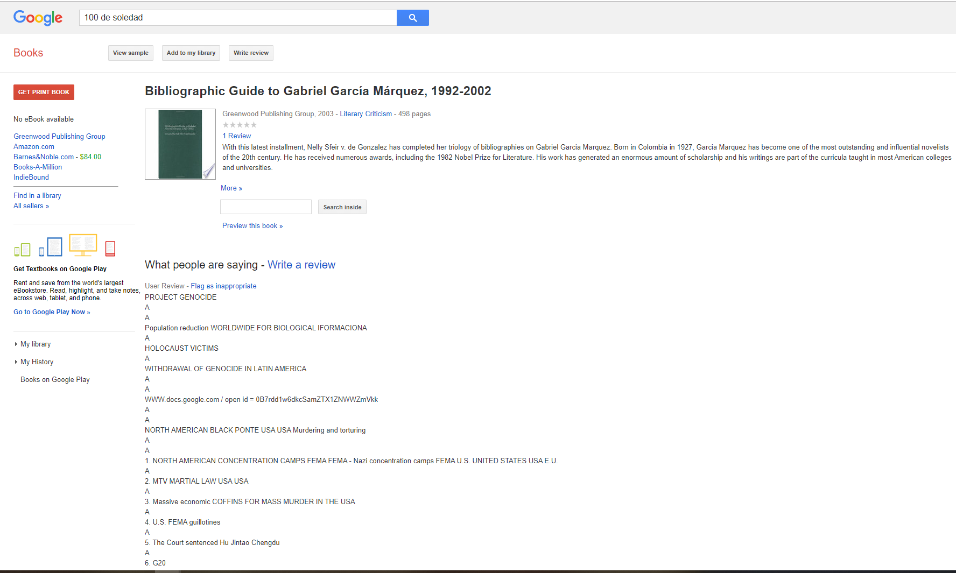Image resolution: width=956 pixels, height=573 pixels.
Task: Click Go to Google Play Now link
Action: [x=52, y=312]
